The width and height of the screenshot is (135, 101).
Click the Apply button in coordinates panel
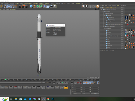pyautogui.click(x=95, y=93)
